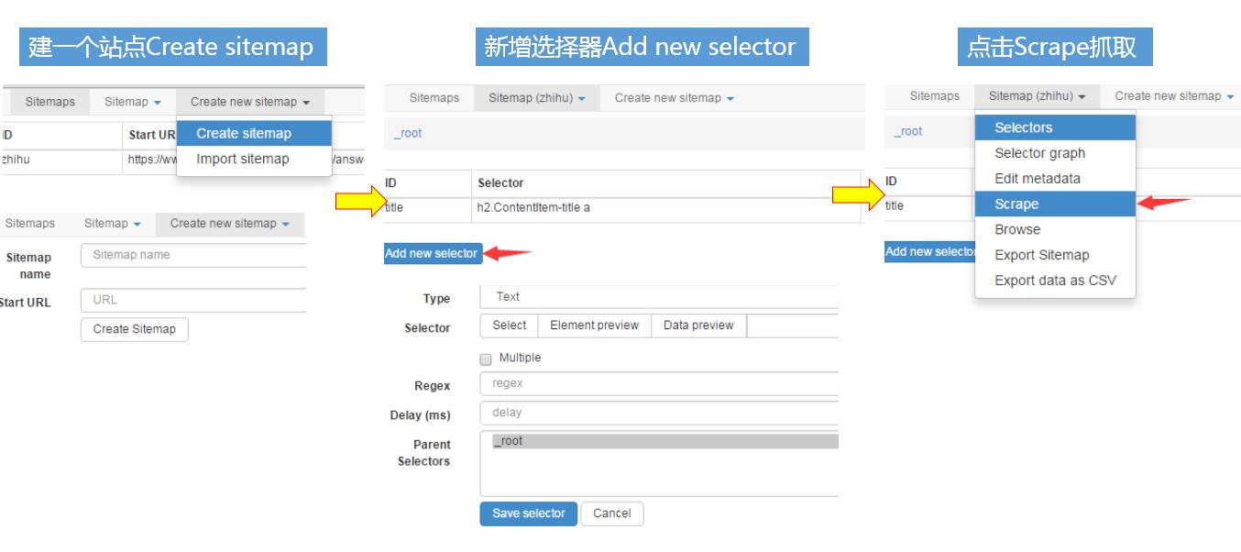Click the _root breadcrumb link in middle panel
This screenshot has width=1241, height=552.
point(408,133)
